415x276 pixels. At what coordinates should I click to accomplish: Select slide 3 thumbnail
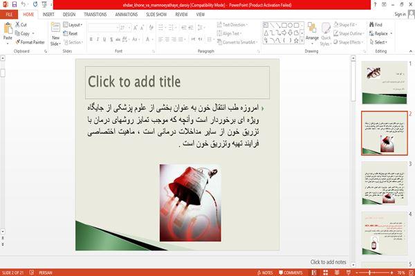point(385,183)
